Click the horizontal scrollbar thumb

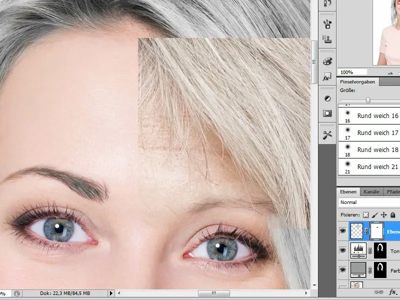pos(214,293)
